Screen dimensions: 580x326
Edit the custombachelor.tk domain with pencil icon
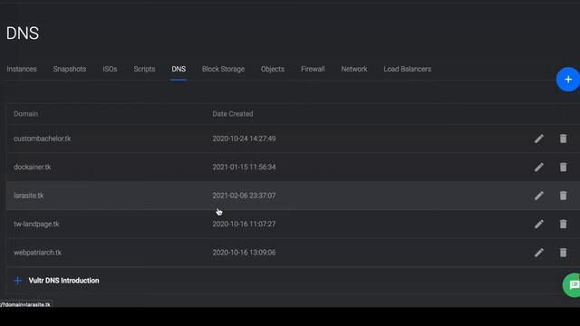coord(539,139)
